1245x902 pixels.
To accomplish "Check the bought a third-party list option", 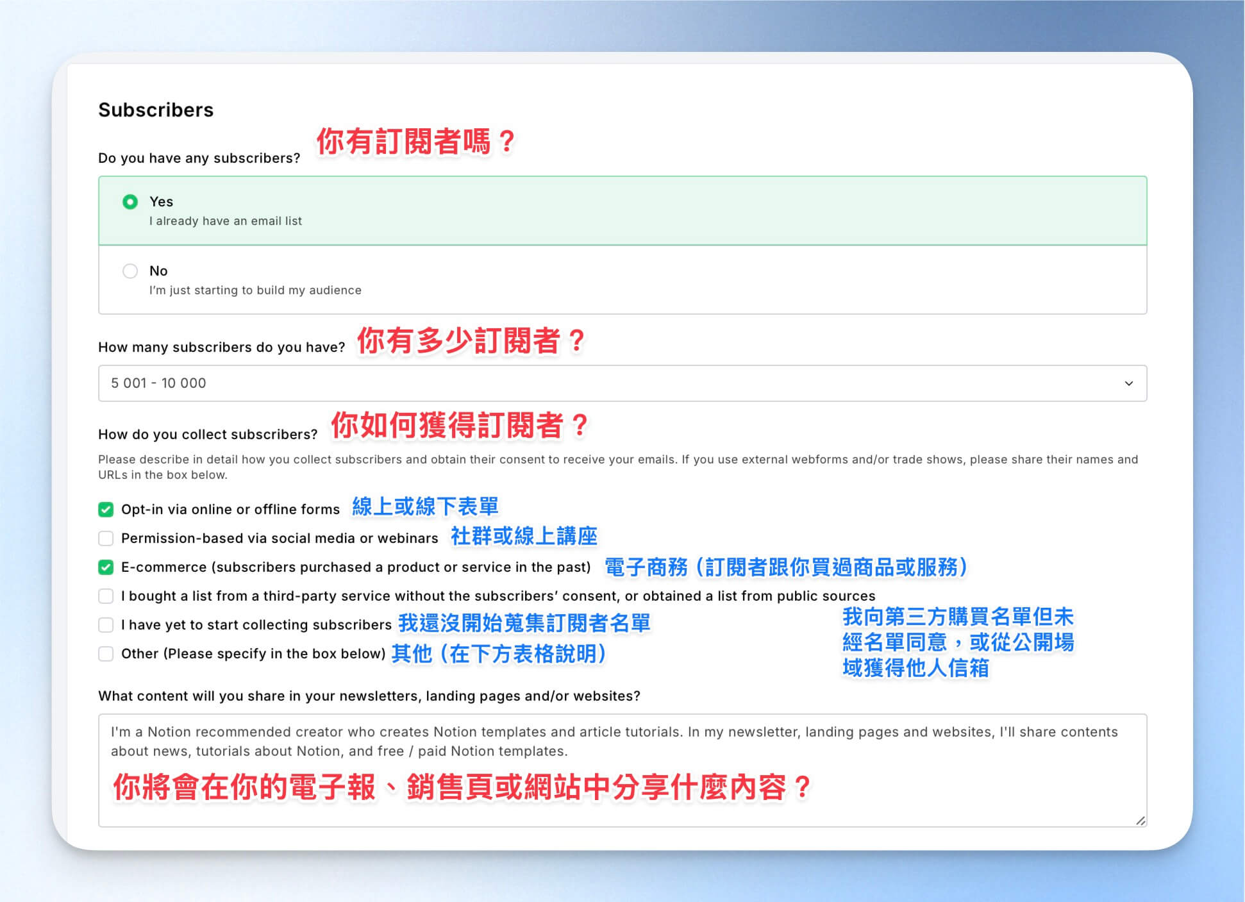I will [x=106, y=596].
